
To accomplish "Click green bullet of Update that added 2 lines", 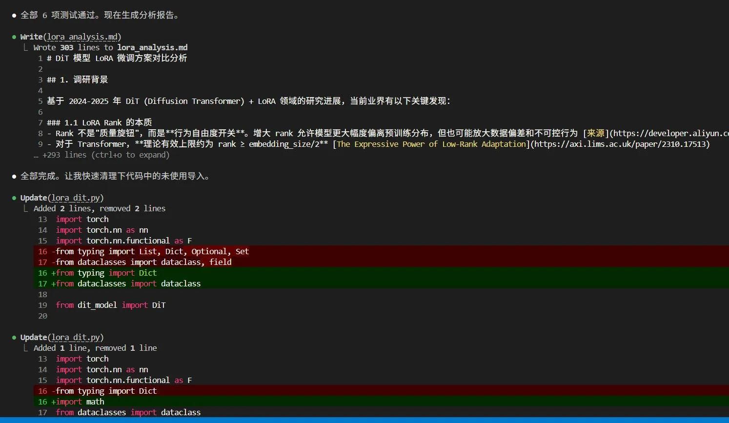I will (x=14, y=198).
